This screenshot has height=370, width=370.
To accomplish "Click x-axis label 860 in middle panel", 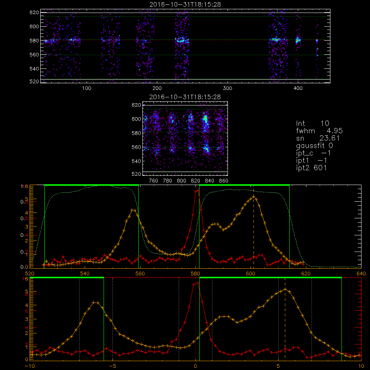I will [x=224, y=181].
